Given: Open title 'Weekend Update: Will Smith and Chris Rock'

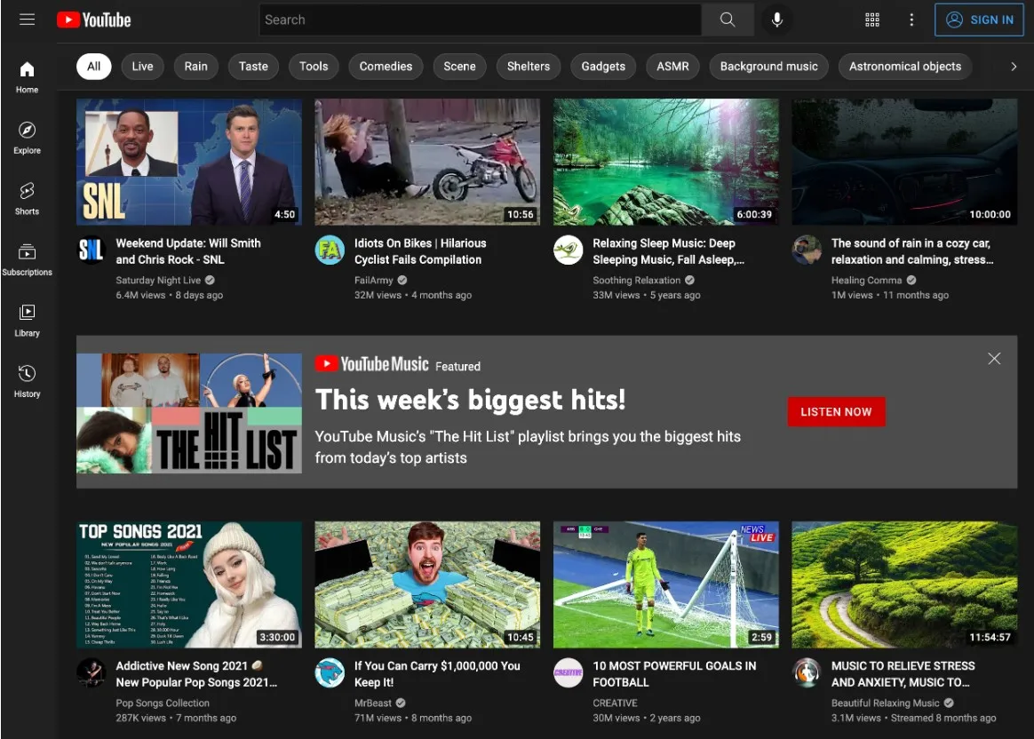Looking at the screenshot, I should (188, 251).
